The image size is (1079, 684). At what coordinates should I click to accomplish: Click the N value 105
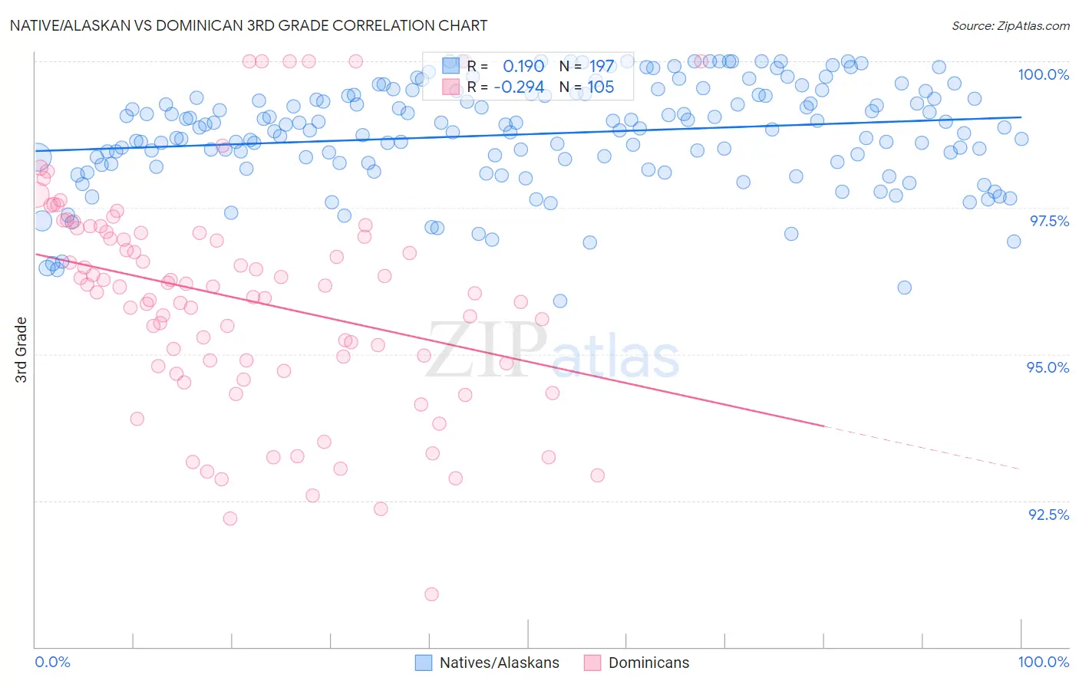[601, 87]
